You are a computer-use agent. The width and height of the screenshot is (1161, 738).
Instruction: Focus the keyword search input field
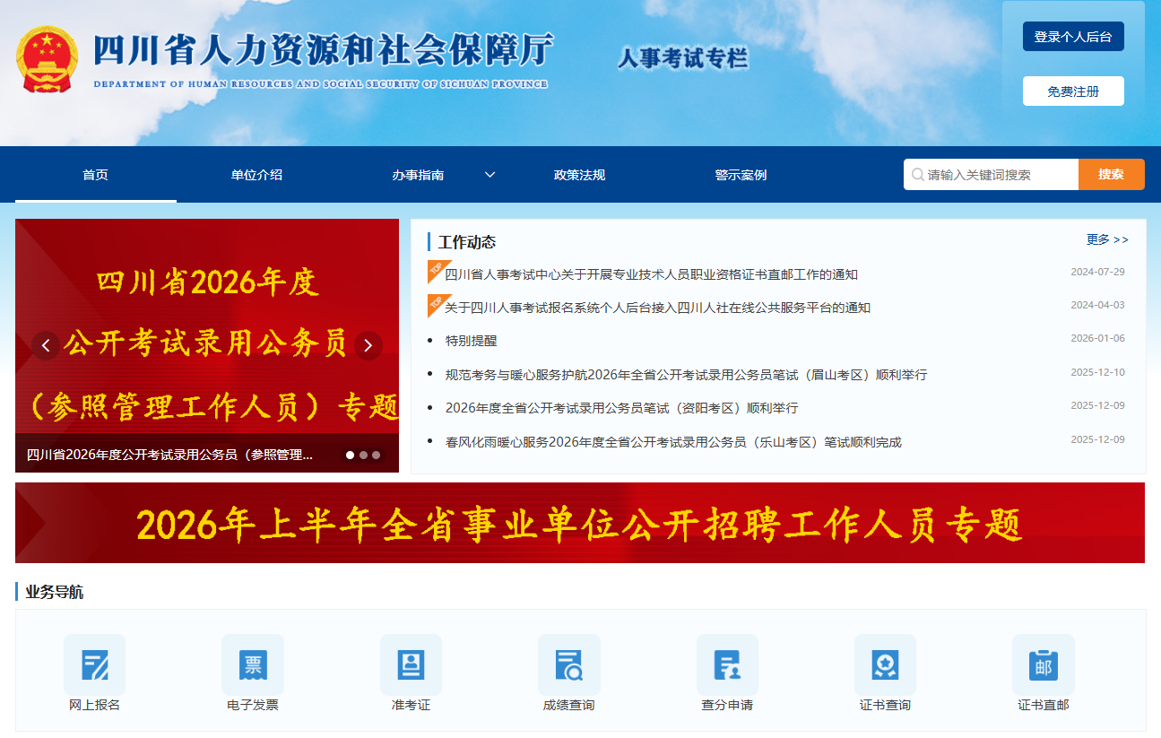997,175
